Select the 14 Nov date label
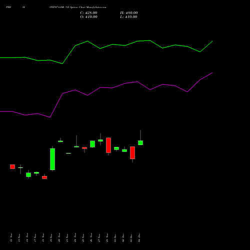 coord(27,237)
